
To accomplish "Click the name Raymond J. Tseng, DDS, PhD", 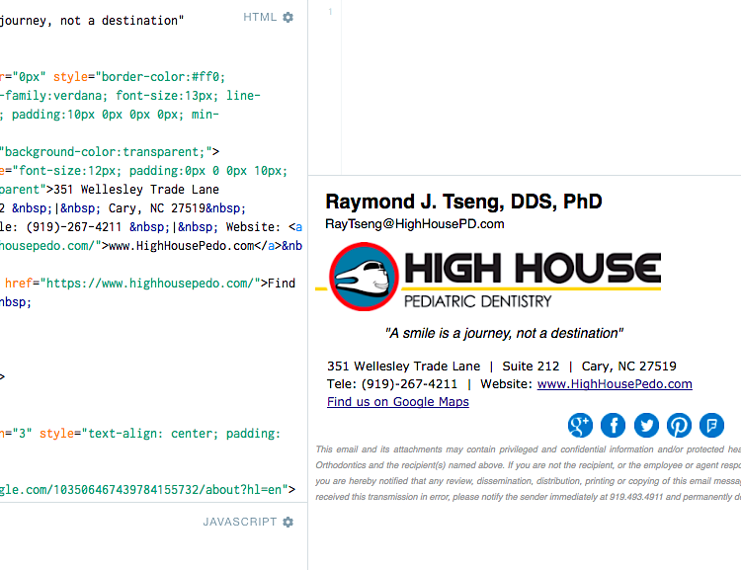I will click(463, 202).
